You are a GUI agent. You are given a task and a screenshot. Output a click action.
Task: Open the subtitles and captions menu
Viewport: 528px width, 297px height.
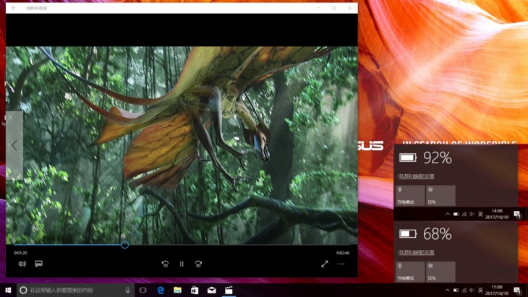tap(39, 264)
